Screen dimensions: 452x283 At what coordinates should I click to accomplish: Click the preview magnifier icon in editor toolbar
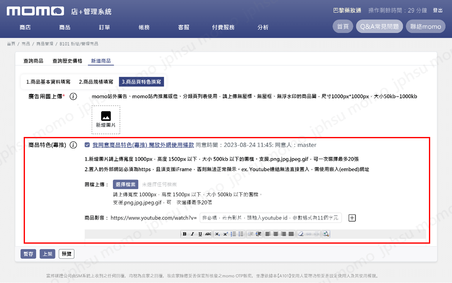[326, 234]
